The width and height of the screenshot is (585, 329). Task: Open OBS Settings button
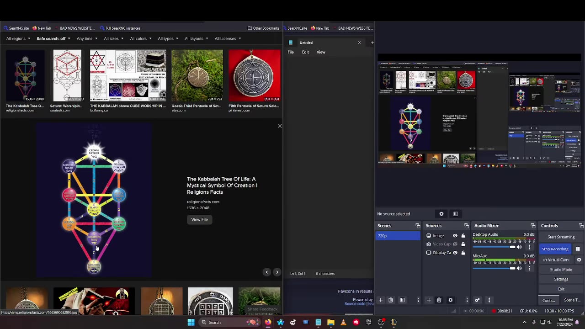coord(561,279)
